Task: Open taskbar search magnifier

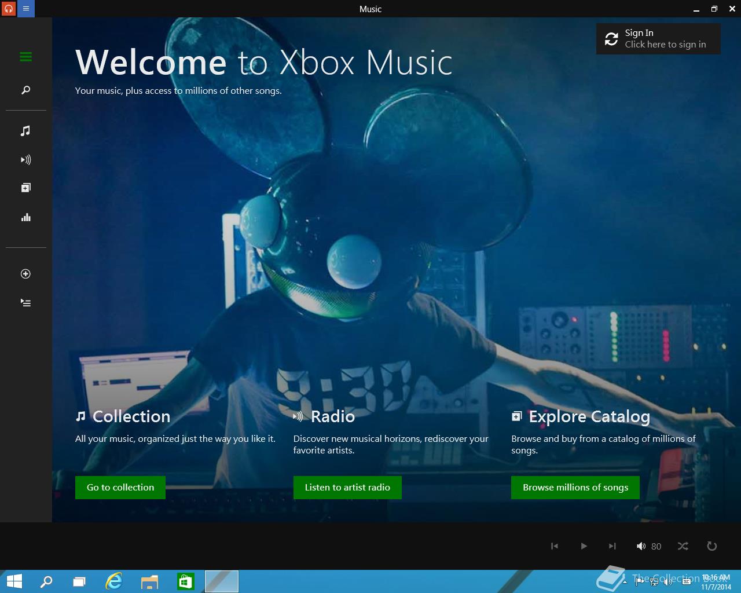Action: click(x=46, y=581)
